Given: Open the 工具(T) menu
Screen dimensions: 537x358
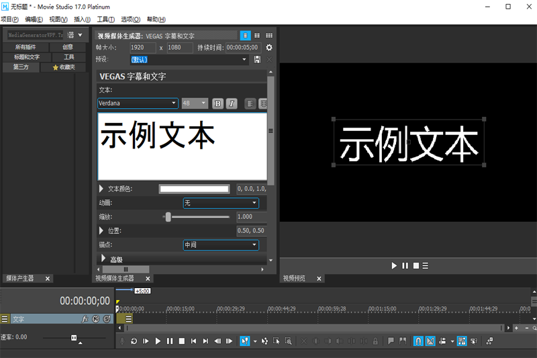Looking at the screenshot, I should coord(106,19).
